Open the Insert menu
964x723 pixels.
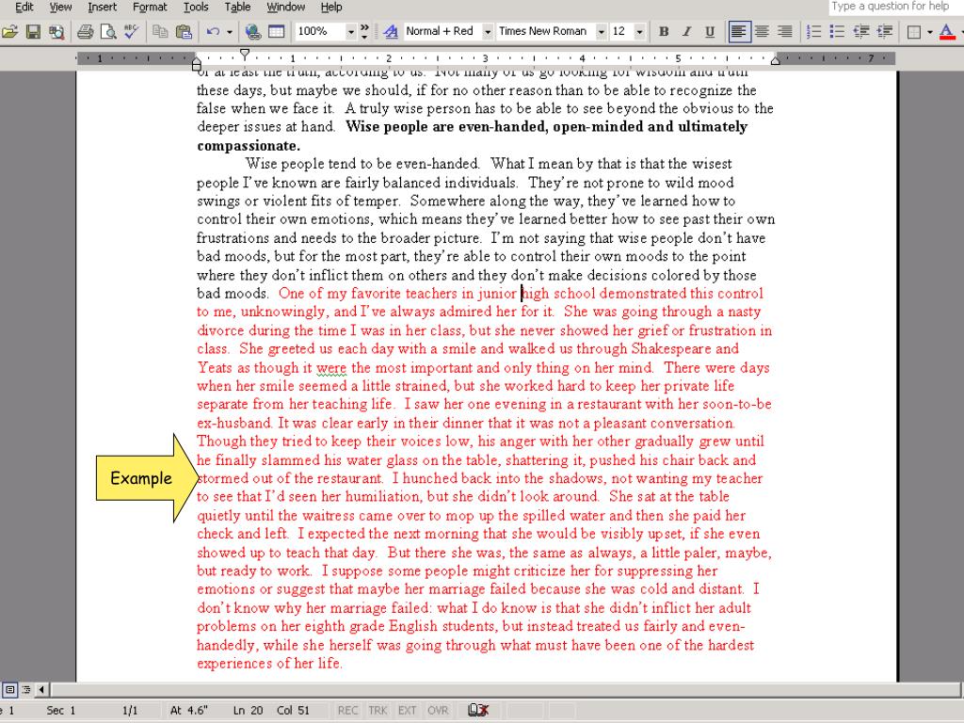(x=102, y=7)
